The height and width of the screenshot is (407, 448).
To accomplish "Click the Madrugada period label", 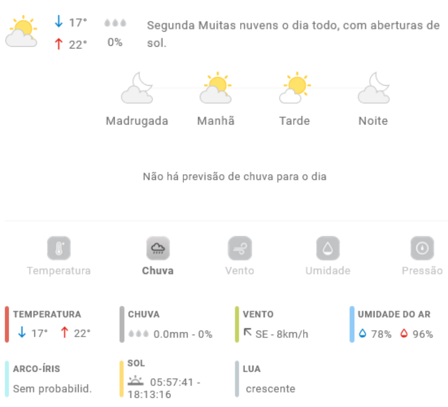I will [137, 121].
